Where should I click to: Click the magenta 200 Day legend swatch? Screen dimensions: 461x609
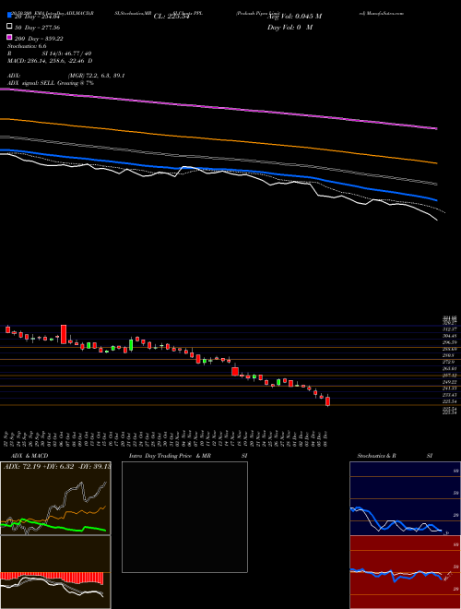point(9,38)
